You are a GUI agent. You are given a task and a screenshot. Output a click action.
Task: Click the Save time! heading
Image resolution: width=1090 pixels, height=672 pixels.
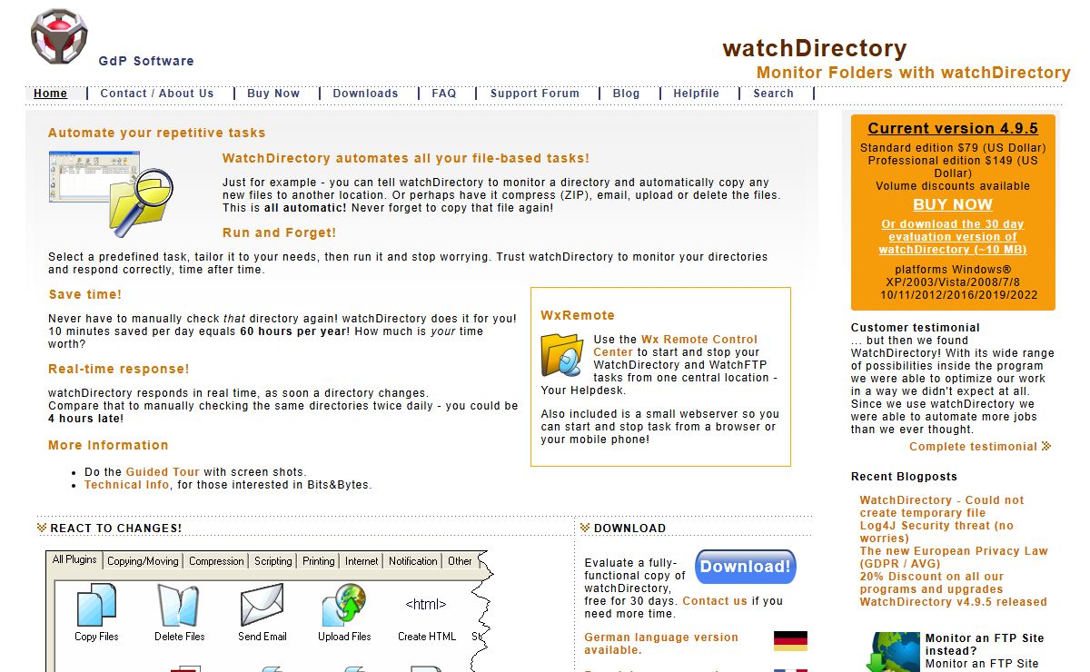(x=84, y=294)
